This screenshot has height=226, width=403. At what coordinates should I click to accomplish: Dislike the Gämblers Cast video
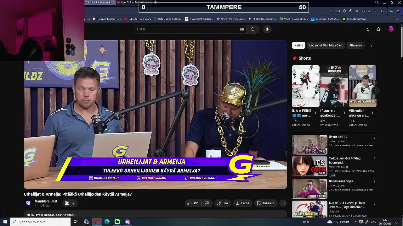click(207, 203)
